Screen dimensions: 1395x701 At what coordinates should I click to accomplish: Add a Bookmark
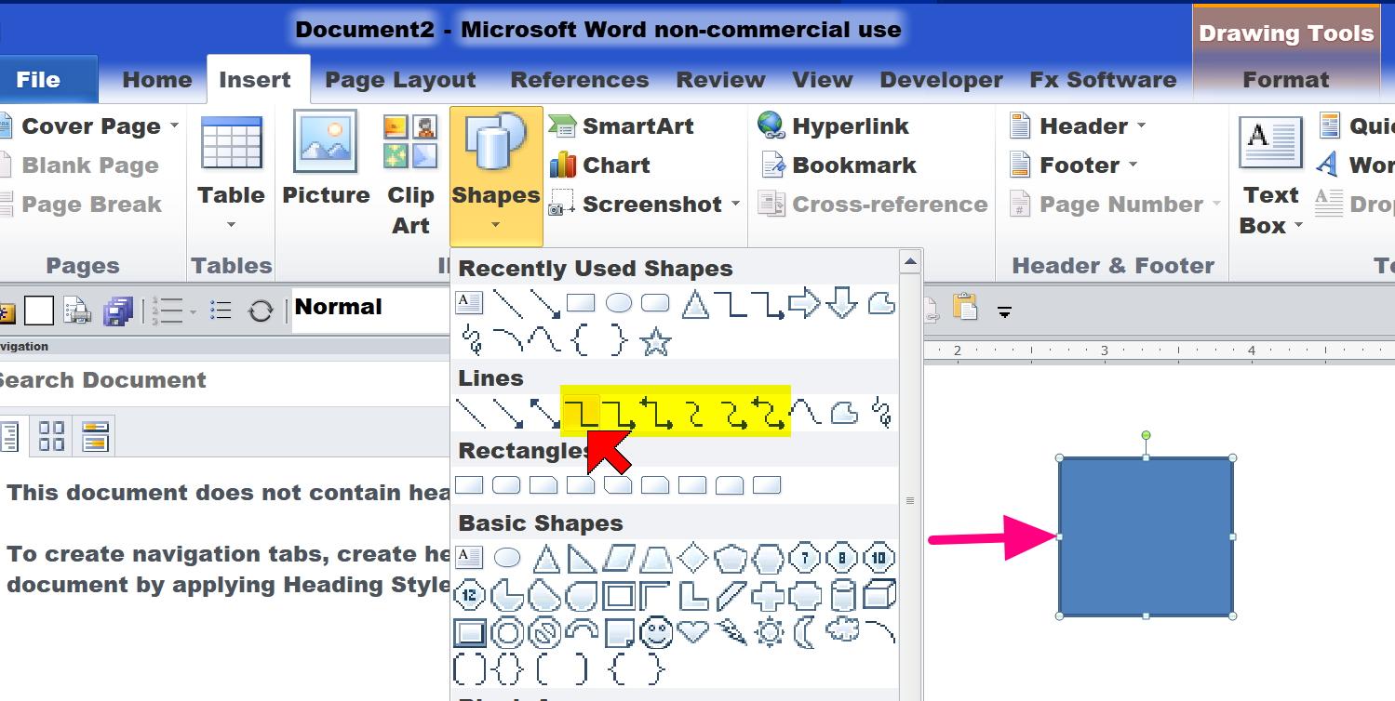tap(838, 165)
